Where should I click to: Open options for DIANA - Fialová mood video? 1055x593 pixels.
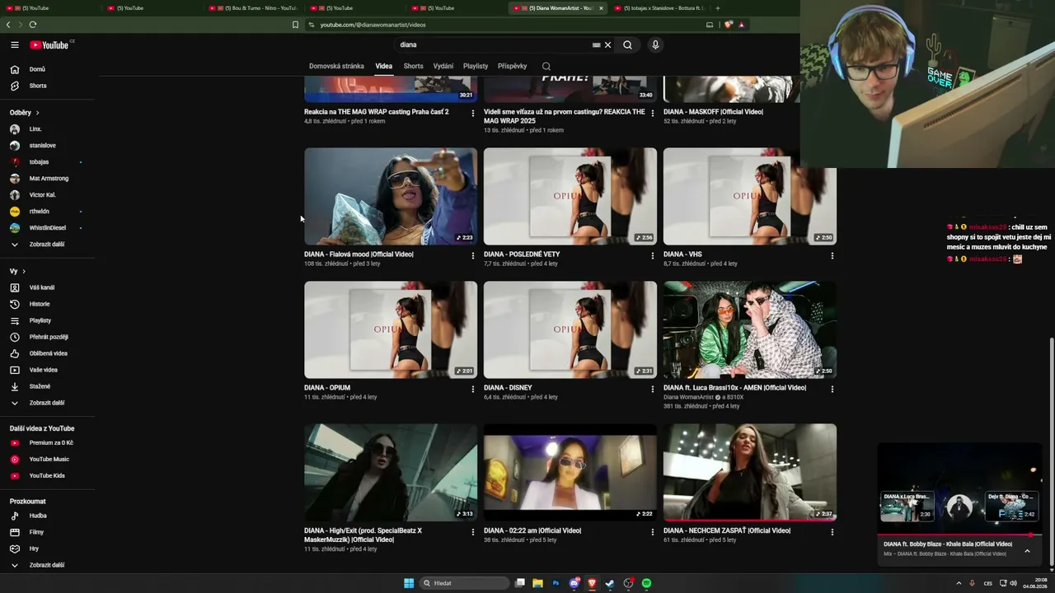(x=473, y=255)
